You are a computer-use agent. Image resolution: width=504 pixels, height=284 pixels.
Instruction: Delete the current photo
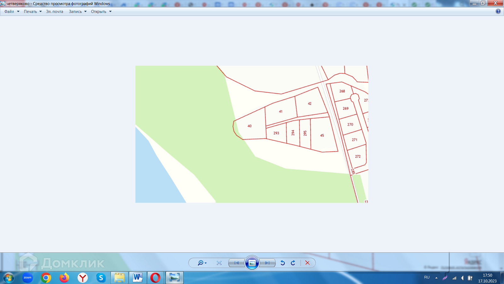(307, 263)
